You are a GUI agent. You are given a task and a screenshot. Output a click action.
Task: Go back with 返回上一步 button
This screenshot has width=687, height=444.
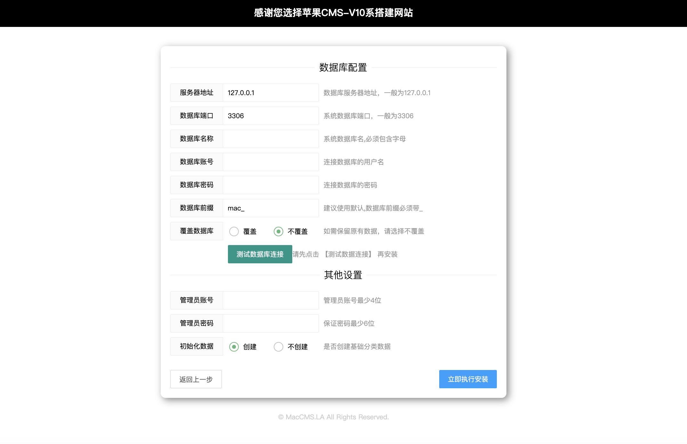click(196, 379)
